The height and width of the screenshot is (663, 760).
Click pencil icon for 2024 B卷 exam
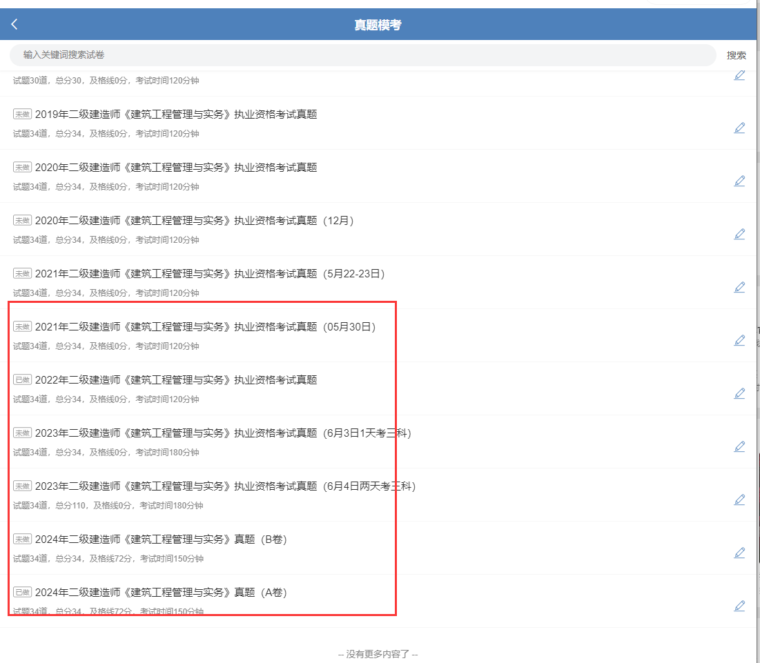click(x=739, y=553)
